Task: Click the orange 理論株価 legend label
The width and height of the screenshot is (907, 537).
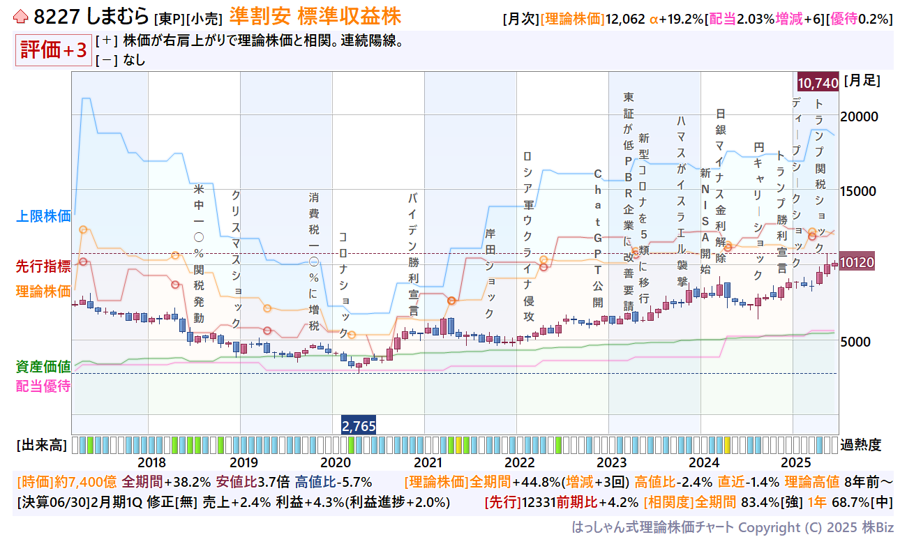Action: coord(43,291)
